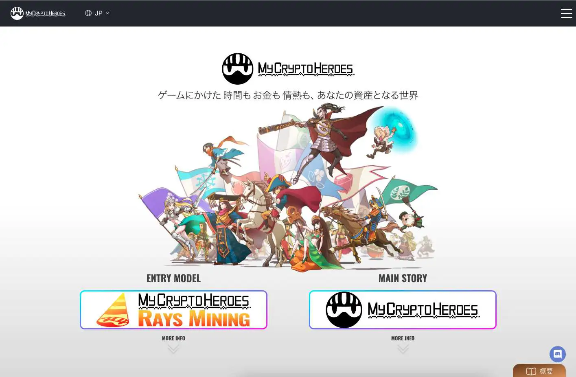Click the glowing cyan orb in hero artwork

pos(396,129)
